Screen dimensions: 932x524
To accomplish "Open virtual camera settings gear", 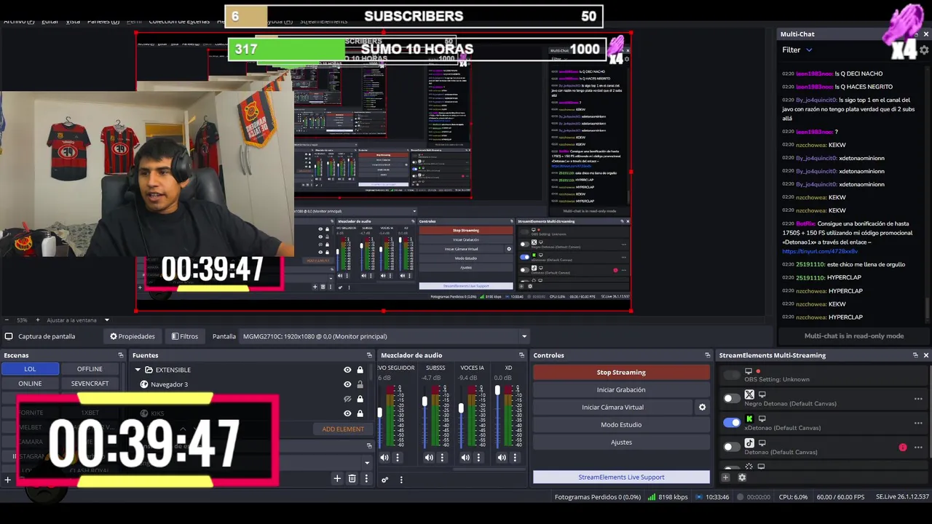I will pyautogui.click(x=702, y=407).
